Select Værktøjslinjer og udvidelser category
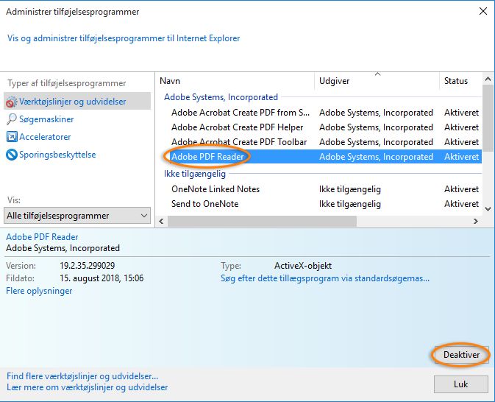Screen dimensions: 495x402 pos(77,101)
